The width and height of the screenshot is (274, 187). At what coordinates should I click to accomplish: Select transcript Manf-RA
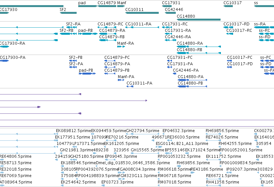[121, 47]
